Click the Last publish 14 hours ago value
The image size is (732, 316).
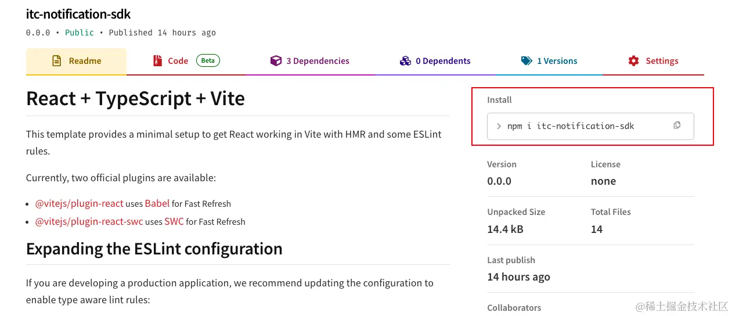tap(518, 277)
